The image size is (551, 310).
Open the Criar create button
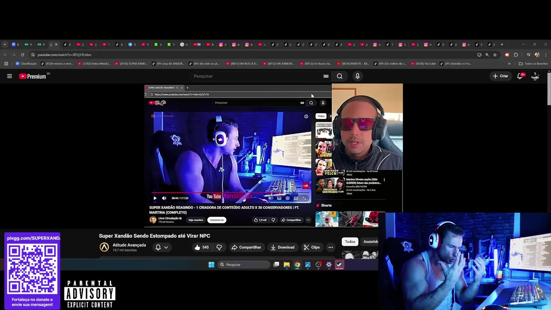(x=501, y=76)
